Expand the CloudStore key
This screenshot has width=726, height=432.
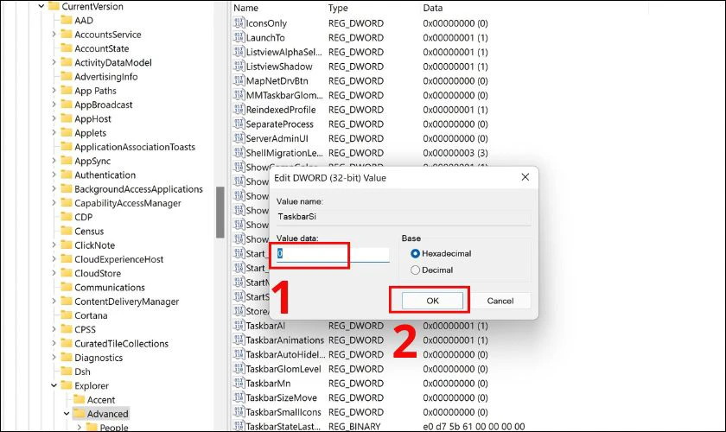tap(54, 273)
